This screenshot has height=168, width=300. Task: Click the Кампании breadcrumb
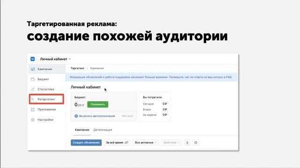click(97, 68)
